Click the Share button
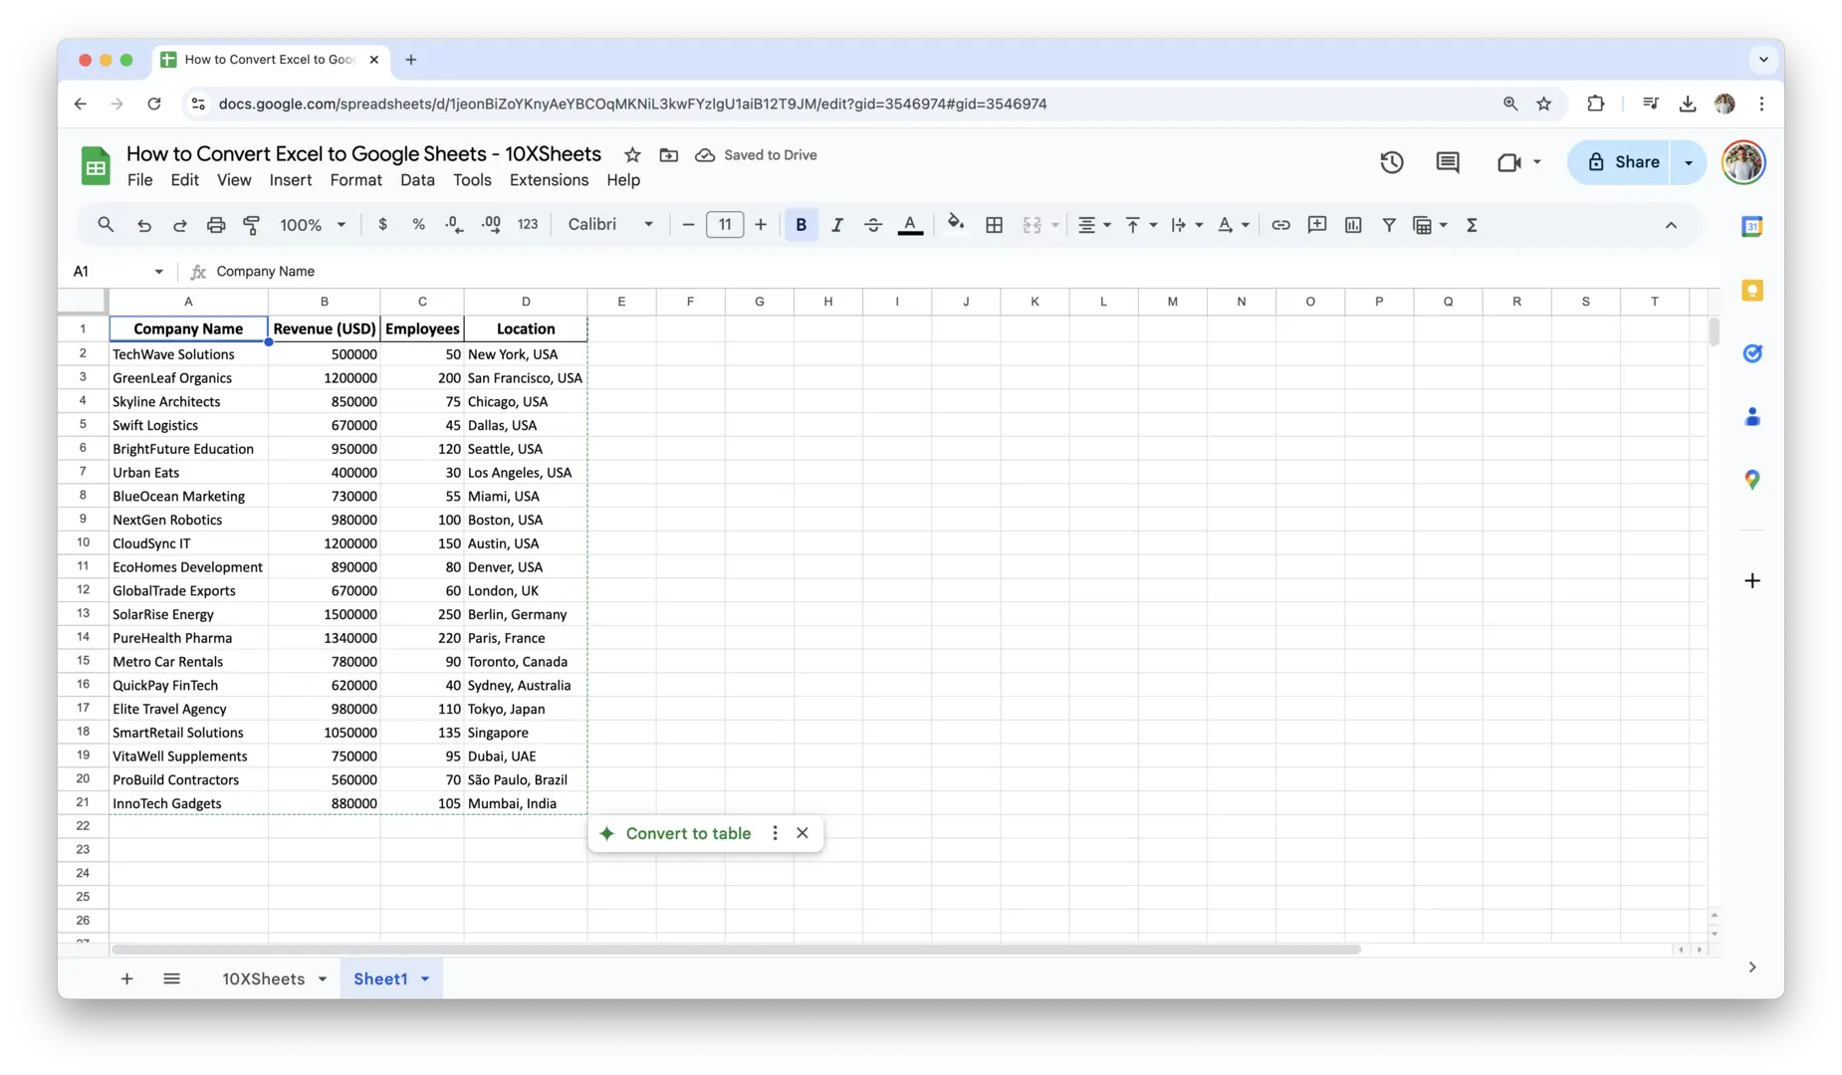The height and width of the screenshot is (1075, 1842). 1623,162
